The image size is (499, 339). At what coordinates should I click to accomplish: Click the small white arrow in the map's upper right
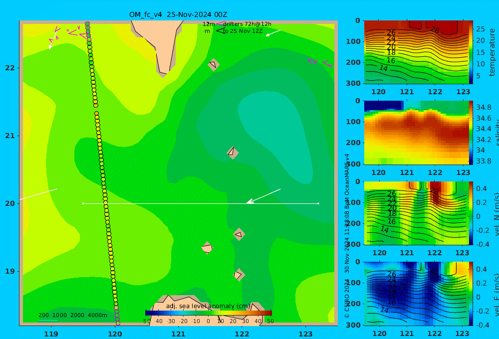pos(273,33)
